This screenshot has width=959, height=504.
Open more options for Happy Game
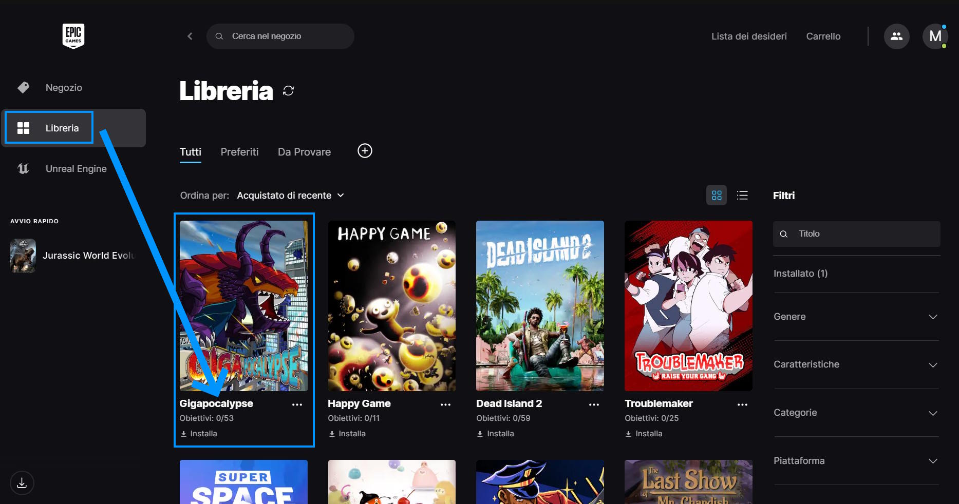coord(445,404)
